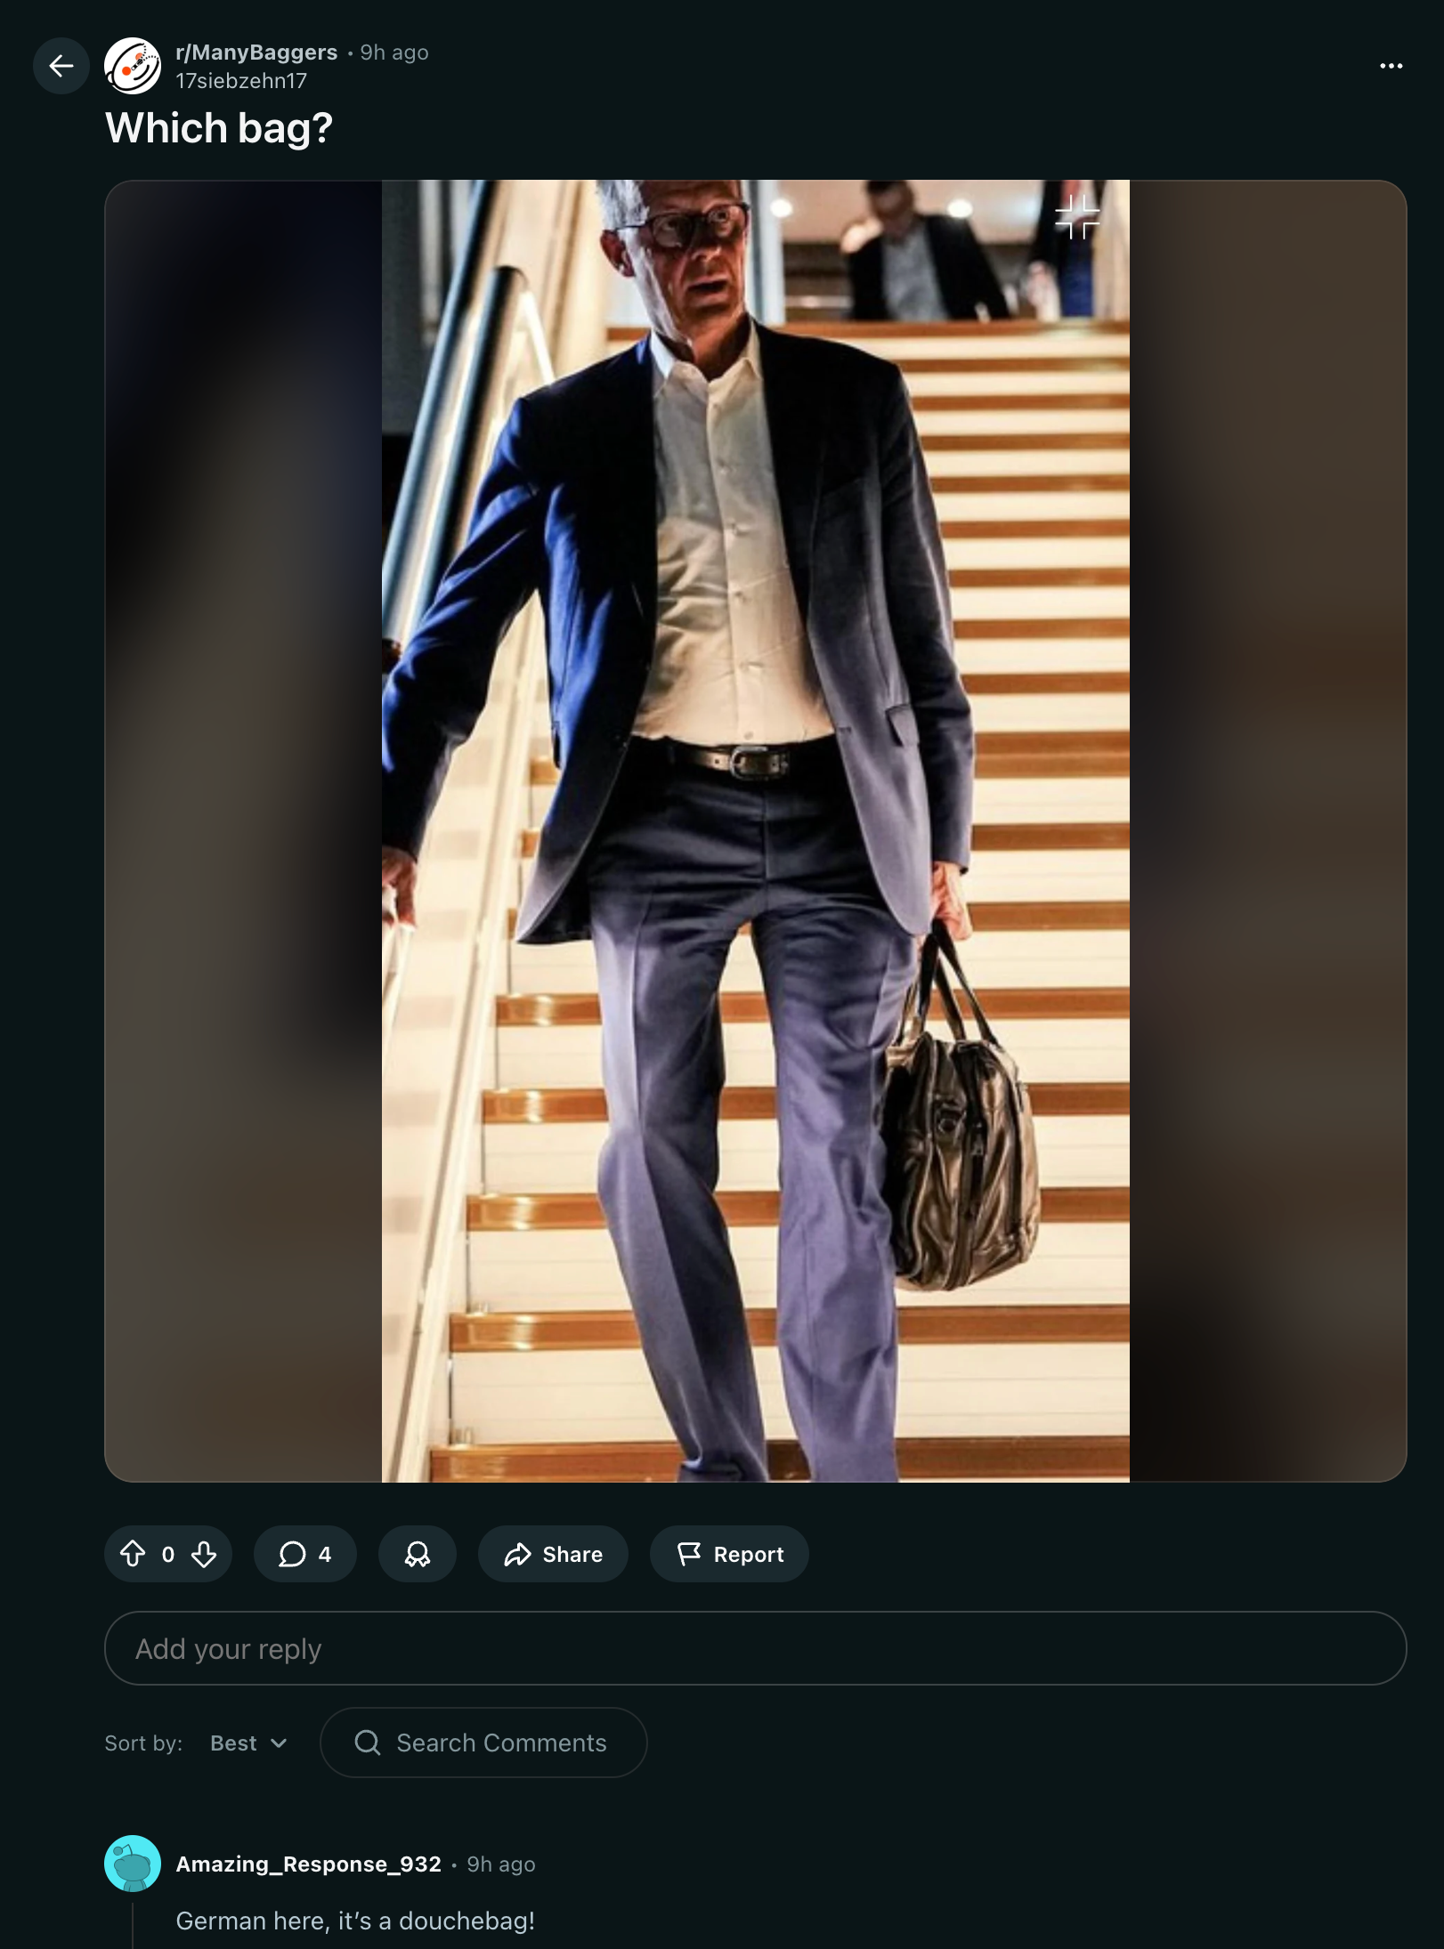Open the post options ellipsis menu
Screen dimensions: 1444x1949
coord(1391,66)
